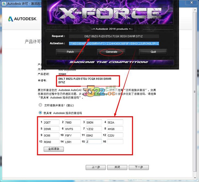This screenshot has width=199, height=182.
Task: Click activation field 15 containing Z
Action: click(x=94, y=142)
